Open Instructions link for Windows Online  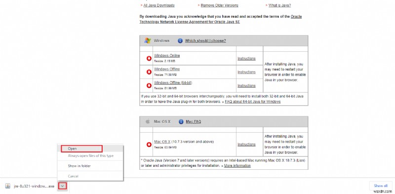[246, 58]
